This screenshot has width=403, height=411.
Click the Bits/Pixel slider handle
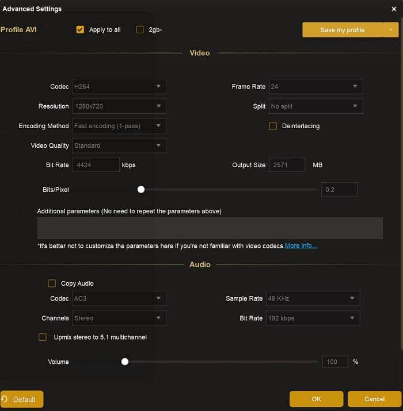tap(141, 189)
